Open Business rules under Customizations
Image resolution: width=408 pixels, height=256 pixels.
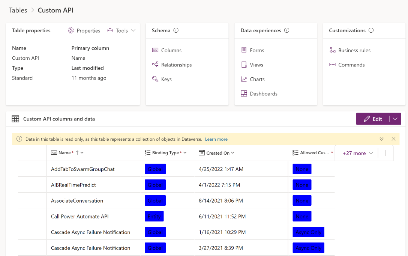pos(354,50)
